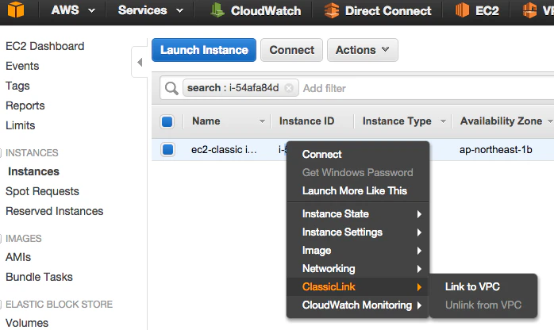
Task: Expand Instance Settings submenu
Action: pos(358,232)
